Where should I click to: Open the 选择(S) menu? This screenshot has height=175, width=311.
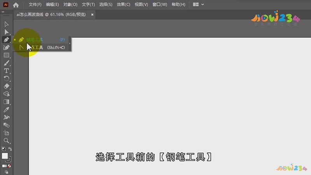tap(106, 4)
